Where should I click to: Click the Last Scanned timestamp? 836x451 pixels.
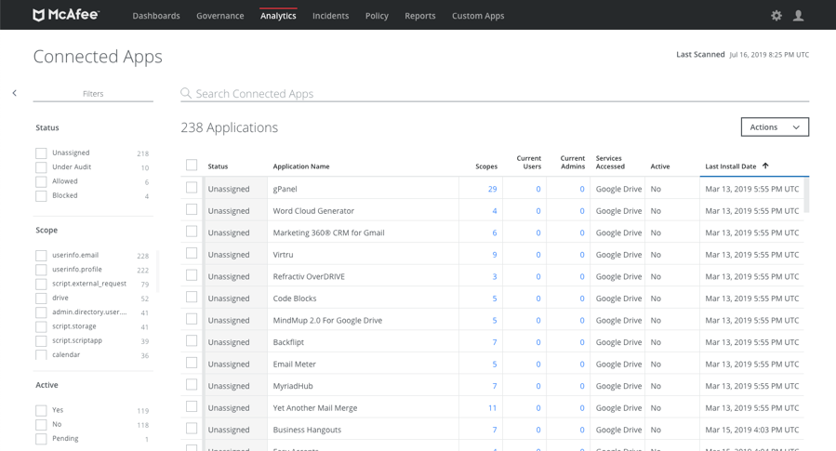(x=769, y=54)
